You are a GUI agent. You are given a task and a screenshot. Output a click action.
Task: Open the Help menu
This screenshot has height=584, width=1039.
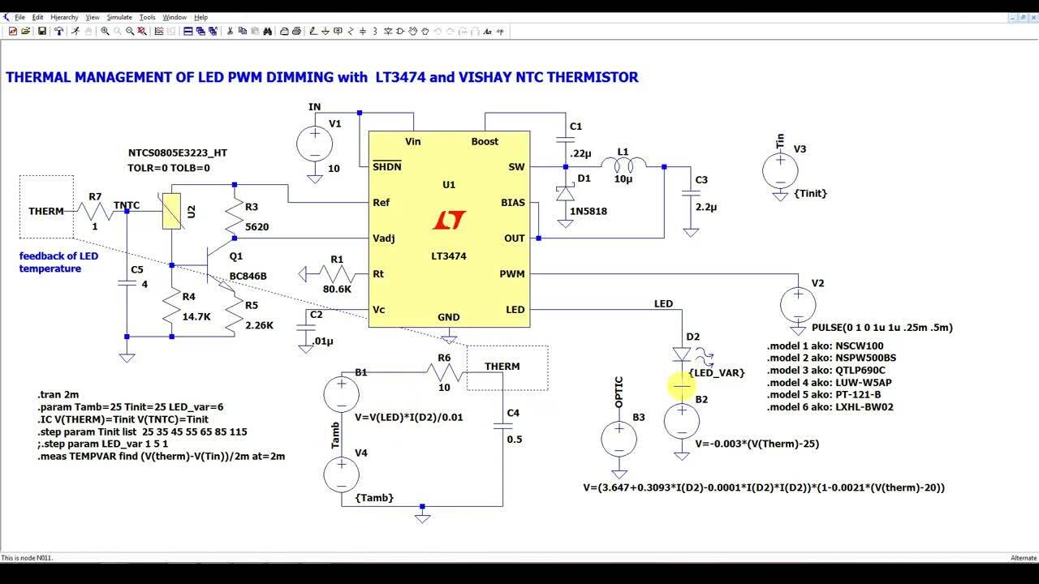tap(200, 17)
